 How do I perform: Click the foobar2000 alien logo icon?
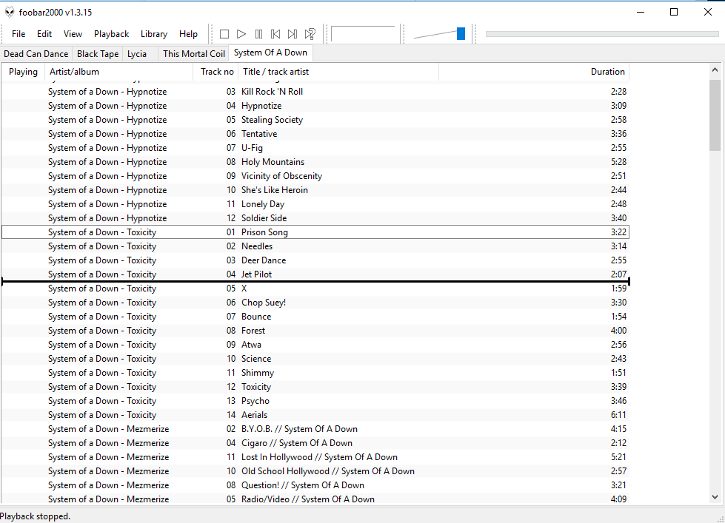pyautogui.click(x=9, y=13)
